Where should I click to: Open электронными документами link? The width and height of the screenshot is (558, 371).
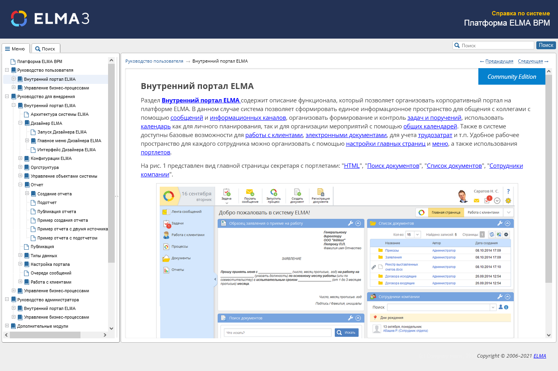tap(346, 135)
